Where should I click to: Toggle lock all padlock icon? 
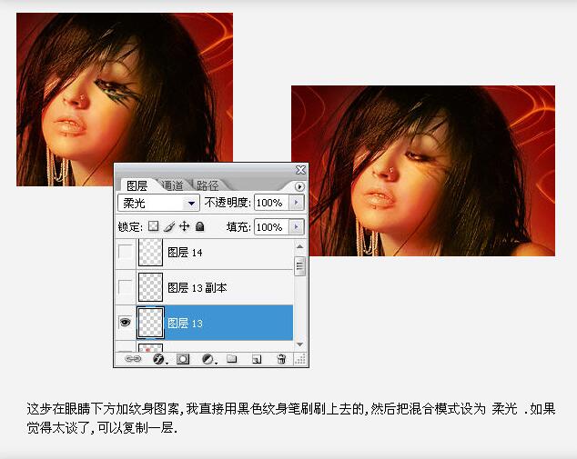click(x=200, y=226)
